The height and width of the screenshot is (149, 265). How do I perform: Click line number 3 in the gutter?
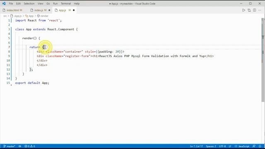point(9,29)
